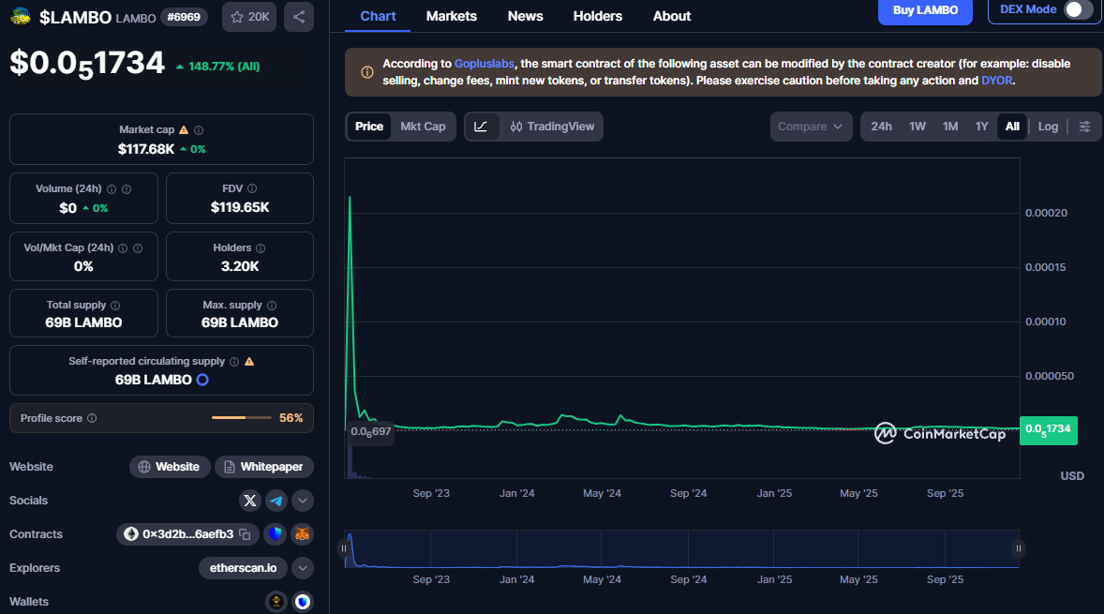Switch to the Markets tab
This screenshot has height=614, width=1104.
(451, 16)
